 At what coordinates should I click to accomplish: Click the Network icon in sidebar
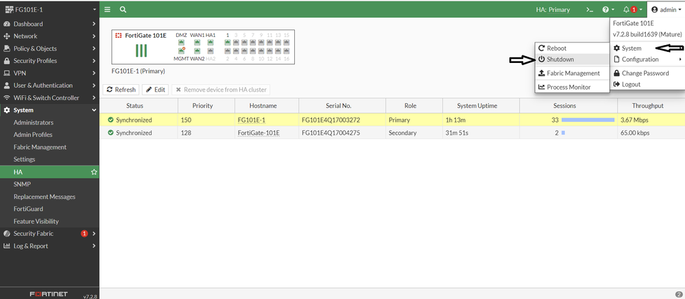[7, 36]
